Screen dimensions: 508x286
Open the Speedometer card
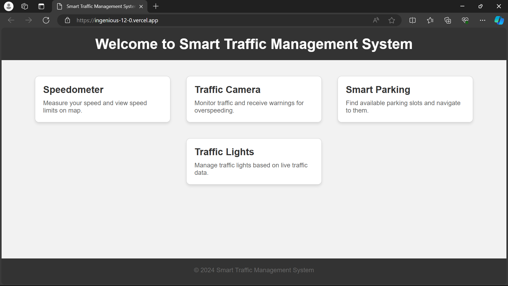(103, 99)
